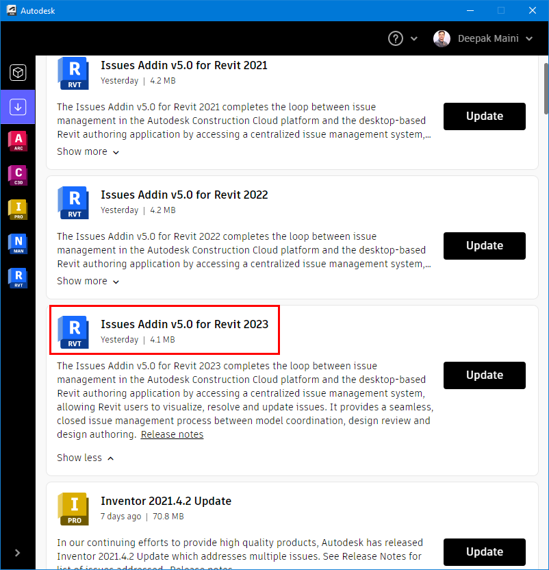Open AutoCAD Architecture ARC sidebar icon
This screenshot has width=549, height=570.
(x=18, y=141)
